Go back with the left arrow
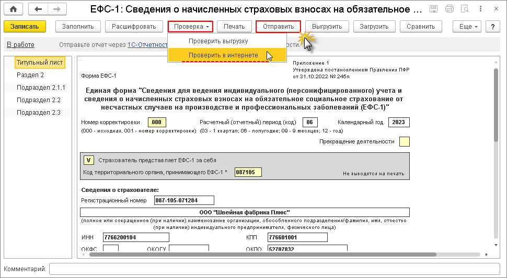 click(x=38, y=9)
